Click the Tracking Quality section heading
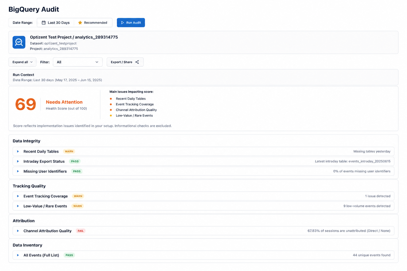 tap(29, 186)
